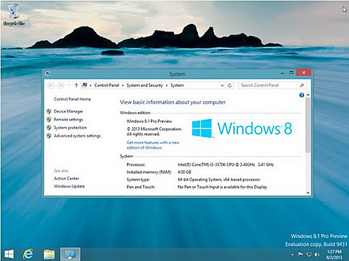The image size is (349, 261).
Task: Maximize the System window
Action: point(292,73)
